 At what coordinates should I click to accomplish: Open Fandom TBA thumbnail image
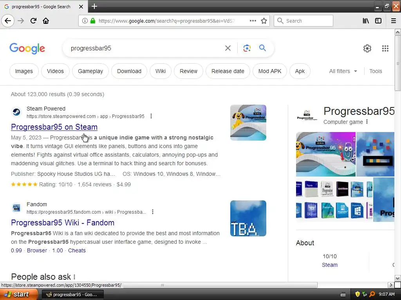[x=248, y=218]
